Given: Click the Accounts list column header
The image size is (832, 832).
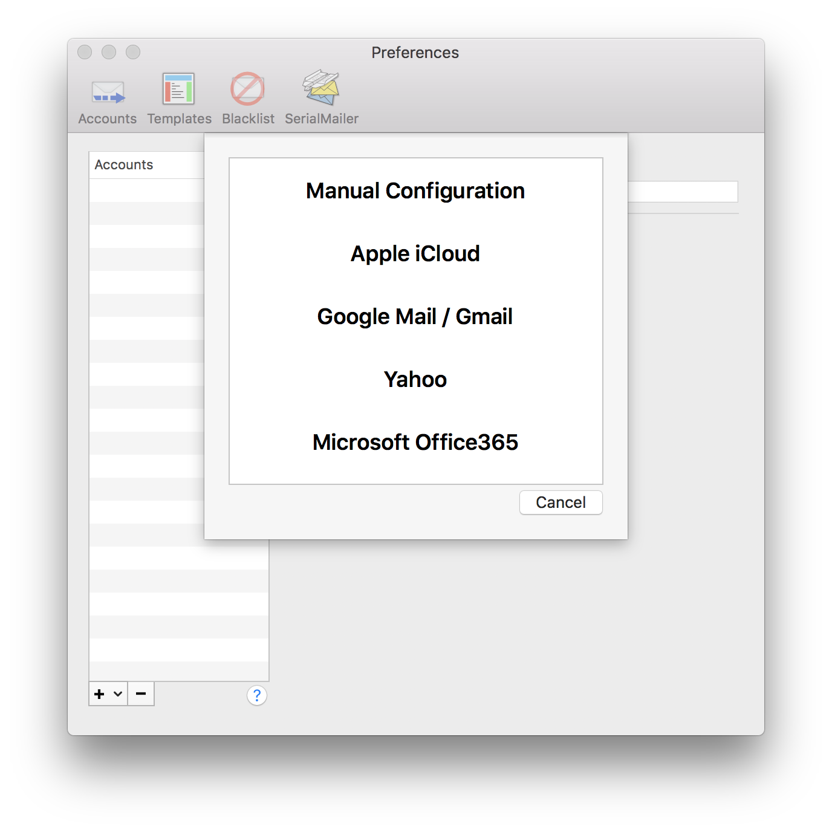Looking at the screenshot, I should pyautogui.click(x=146, y=165).
